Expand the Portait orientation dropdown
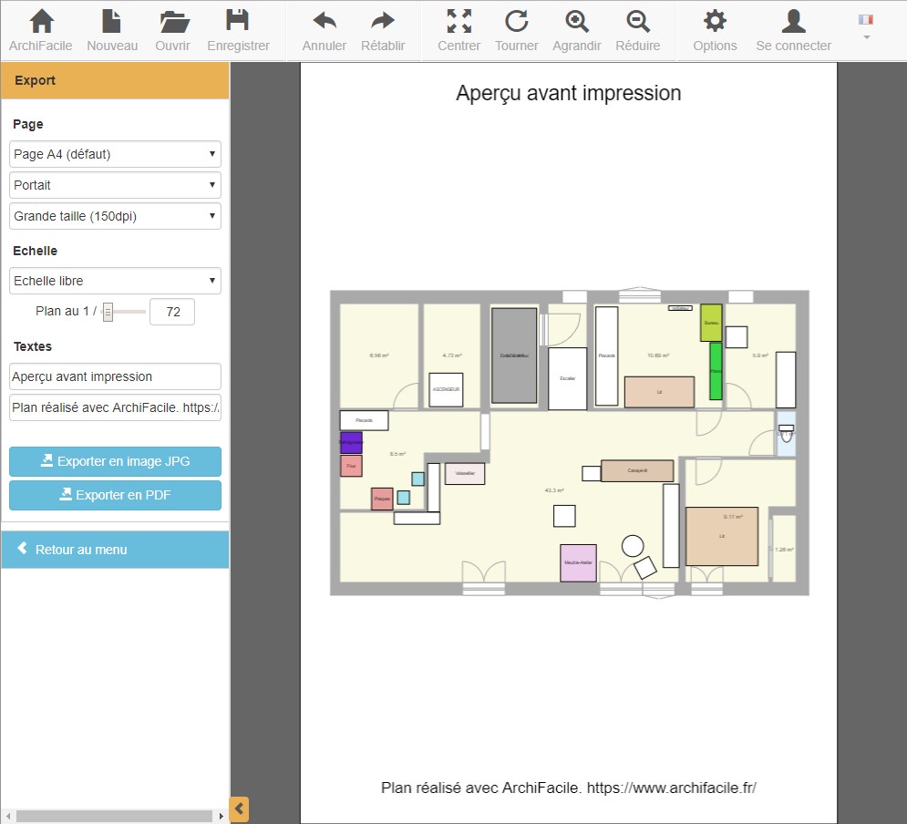 [x=115, y=185]
